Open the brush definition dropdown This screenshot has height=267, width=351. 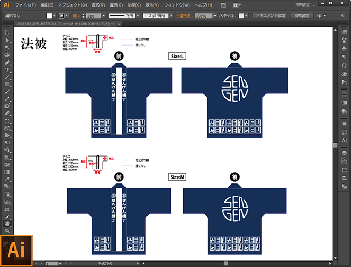[171, 16]
